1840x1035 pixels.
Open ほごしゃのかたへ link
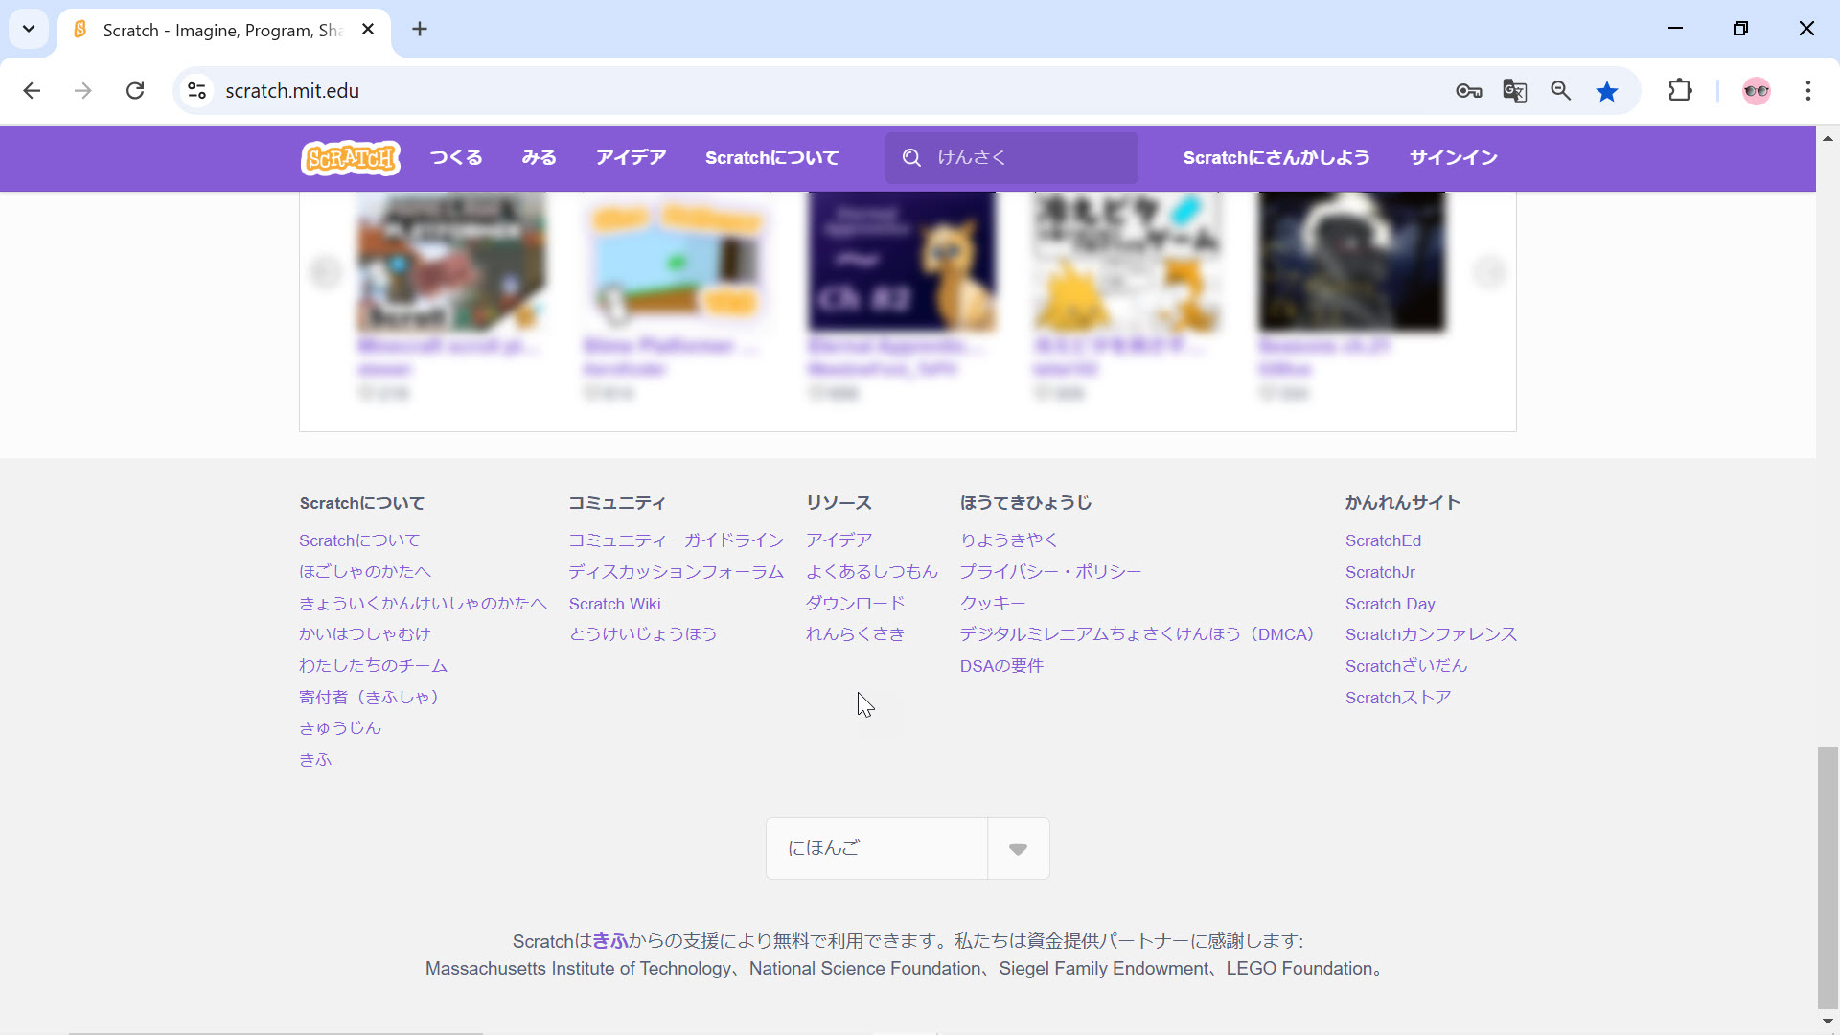click(365, 572)
